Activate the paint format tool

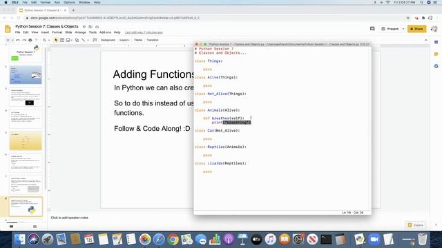point(36,40)
